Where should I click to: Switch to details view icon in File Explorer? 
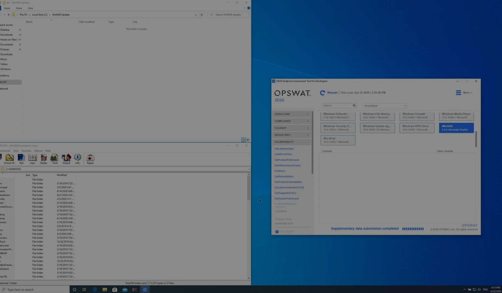point(243,140)
